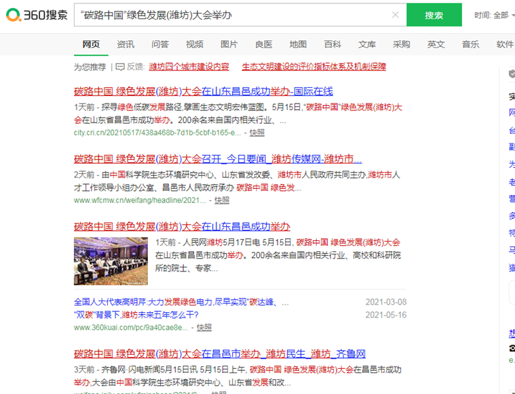Open the city.cri.cn result URL
Image resolution: width=515 pixels, height=394 pixels.
157,133
